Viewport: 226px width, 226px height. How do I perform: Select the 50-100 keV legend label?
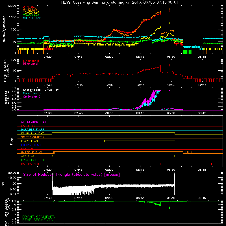point(32,18)
